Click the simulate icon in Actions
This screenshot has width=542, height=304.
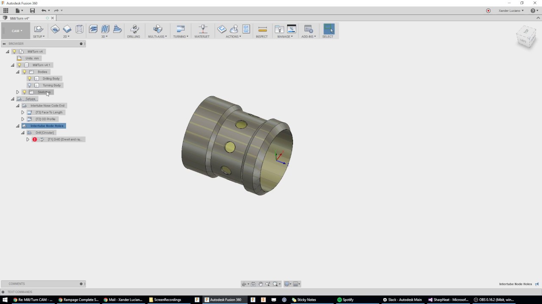tap(234, 29)
